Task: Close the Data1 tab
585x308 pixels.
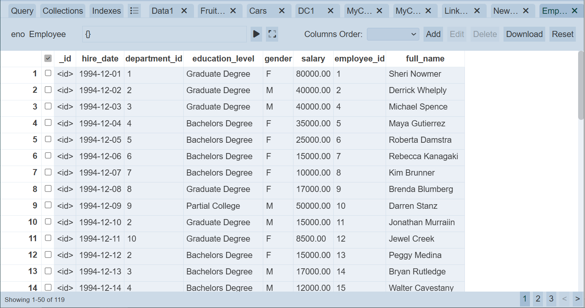Action: [x=184, y=11]
